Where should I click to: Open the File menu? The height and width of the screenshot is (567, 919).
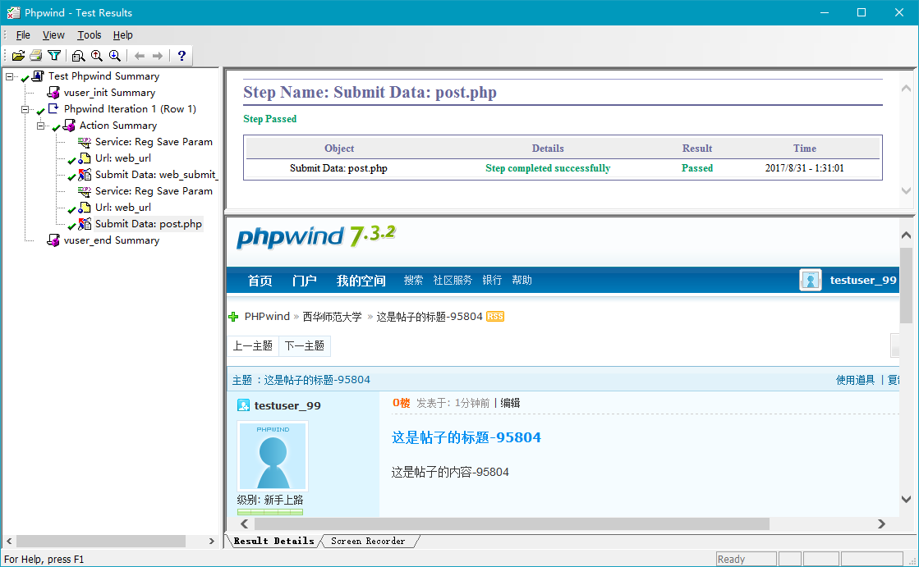[23, 35]
